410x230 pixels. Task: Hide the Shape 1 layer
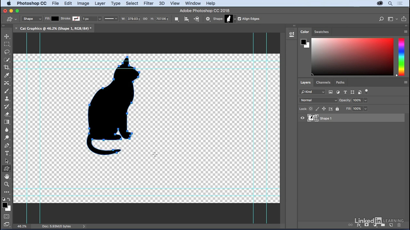tap(302, 118)
